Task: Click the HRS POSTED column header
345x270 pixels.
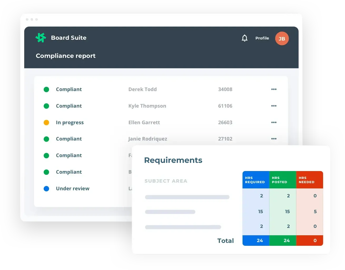Action: [283, 180]
